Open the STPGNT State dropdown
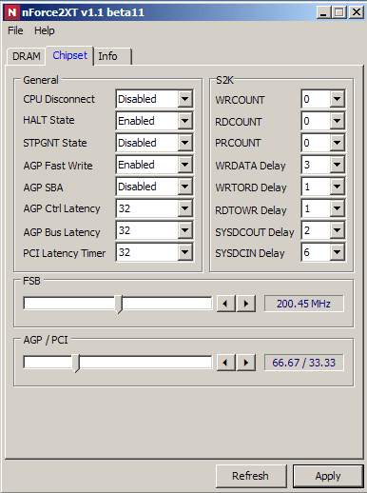 click(154, 143)
